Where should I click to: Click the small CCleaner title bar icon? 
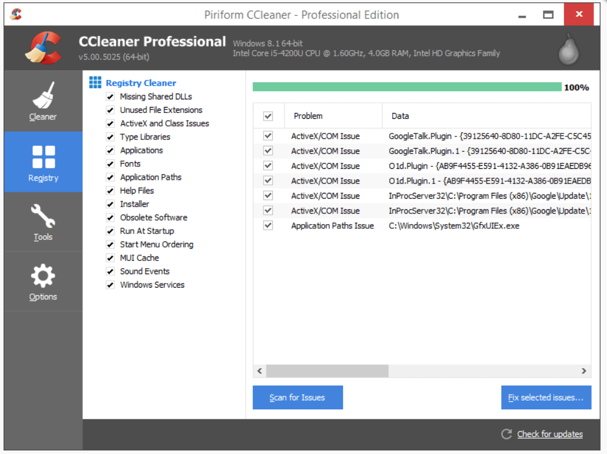16,14
